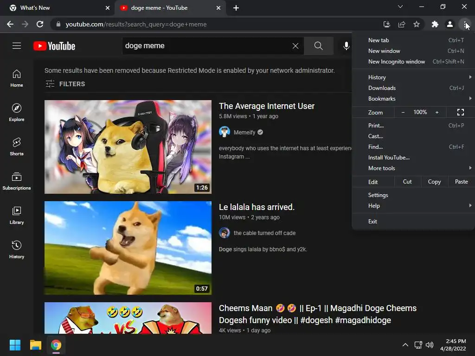Viewport: 475px width, 356px height.
Task: Close the What's New tab
Action: (x=108, y=8)
